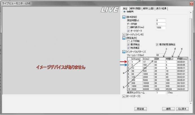Click the 測定時間(s) input field

coord(161,20)
